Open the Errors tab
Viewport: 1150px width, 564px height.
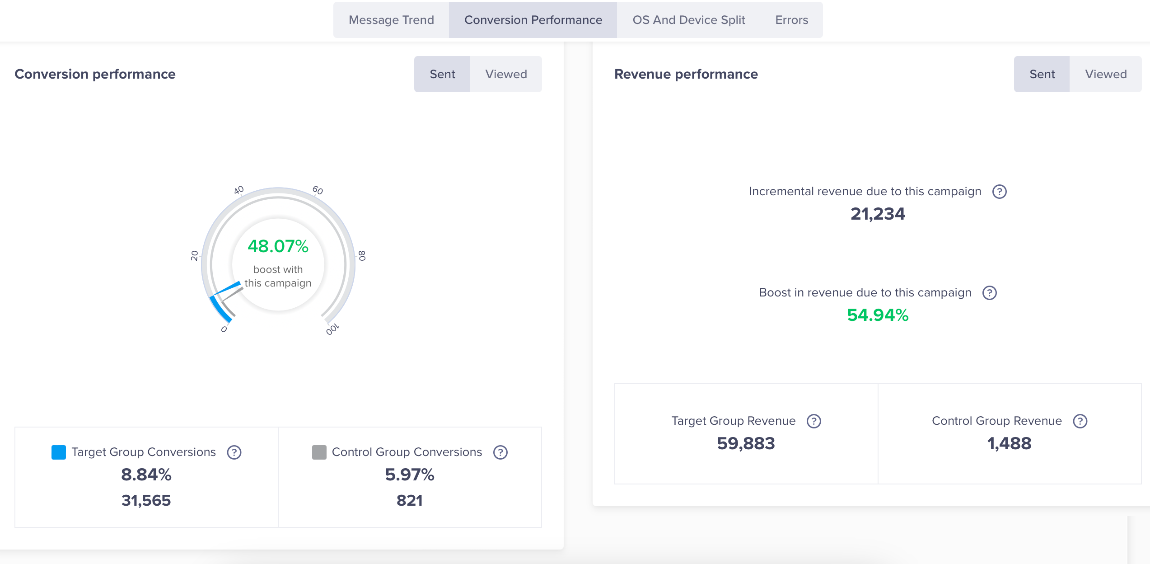[791, 20]
